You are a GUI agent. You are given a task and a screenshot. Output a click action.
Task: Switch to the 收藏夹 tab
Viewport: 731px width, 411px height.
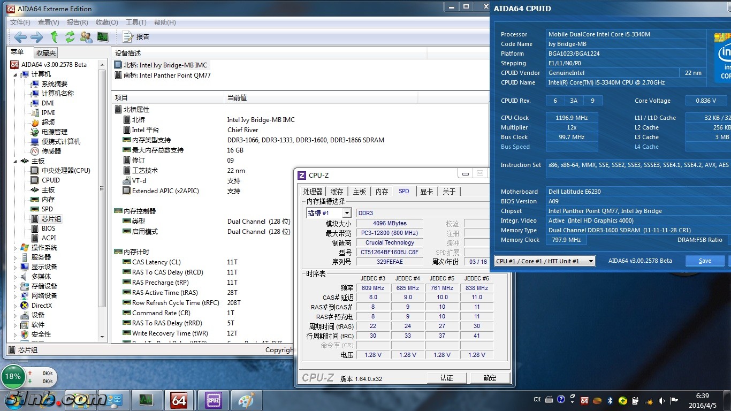point(46,52)
